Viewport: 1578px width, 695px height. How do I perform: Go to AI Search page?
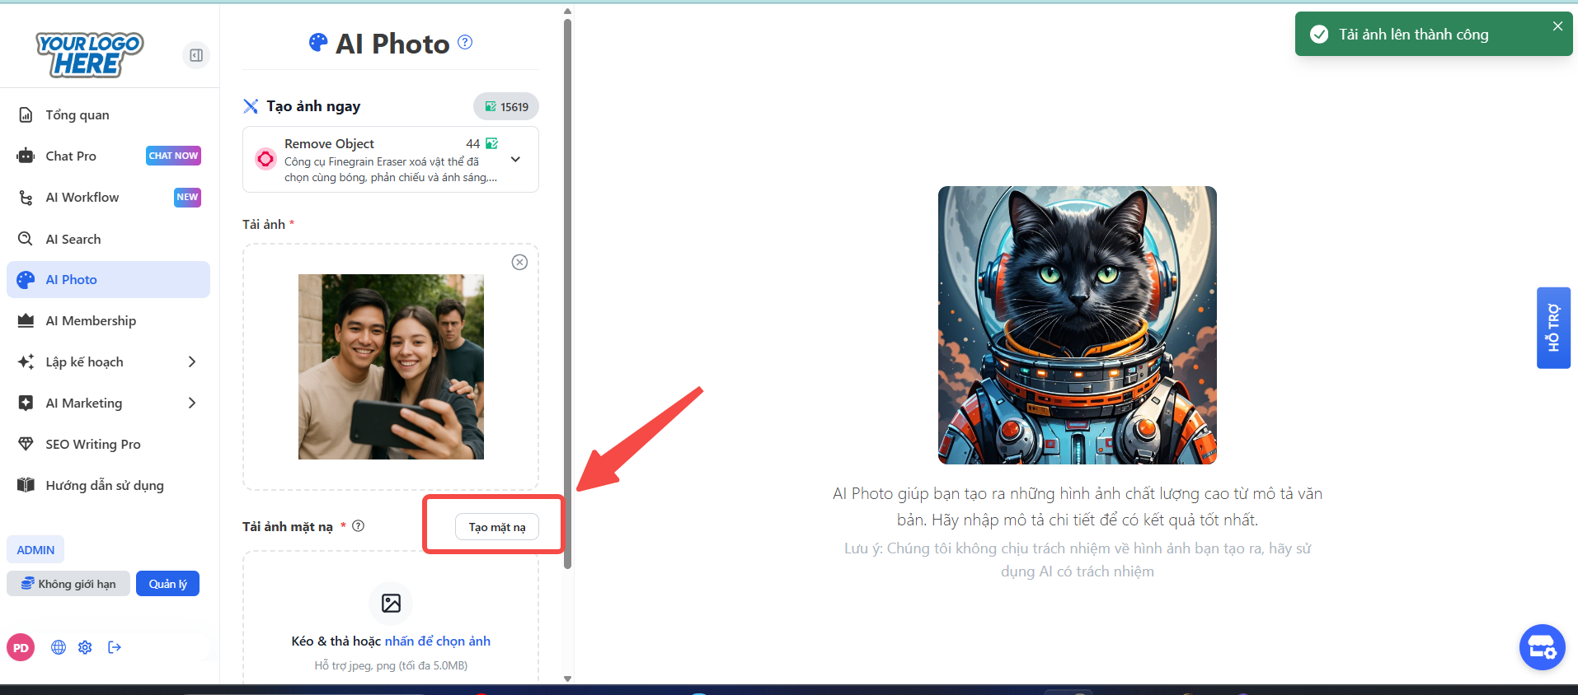(73, 239)
